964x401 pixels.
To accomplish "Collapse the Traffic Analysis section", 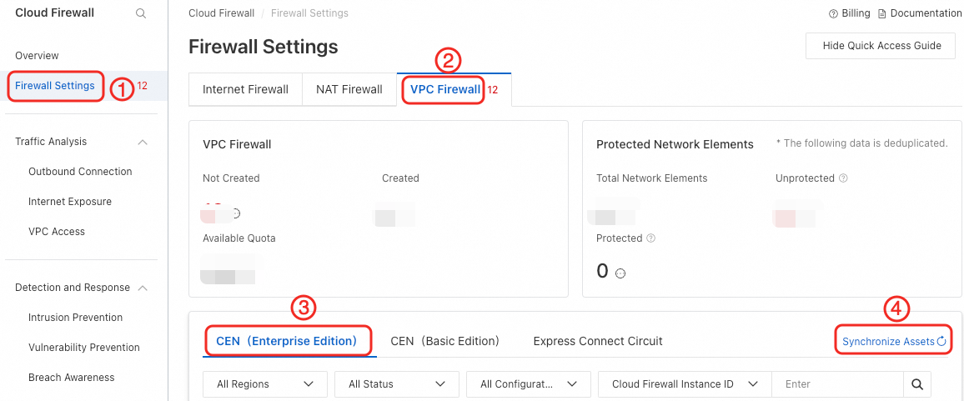I will point(143,143).
